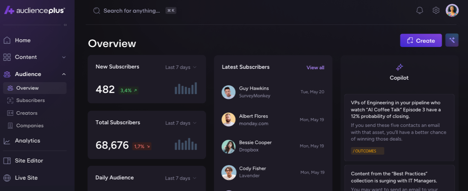Click the notifications bell icon
The image size is (468, 191).
point(420,10)
